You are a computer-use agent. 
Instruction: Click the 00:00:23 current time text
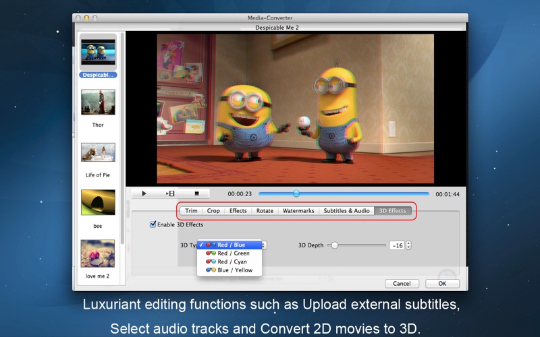pyautogui.click(x=240, y=194)
